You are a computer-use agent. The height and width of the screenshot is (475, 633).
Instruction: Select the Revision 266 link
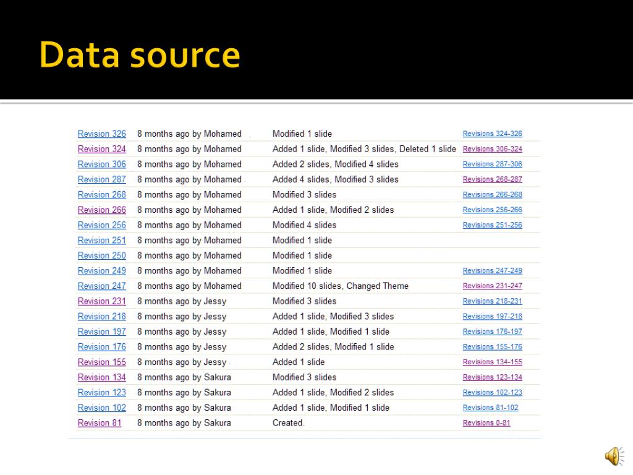pos(101,210)
